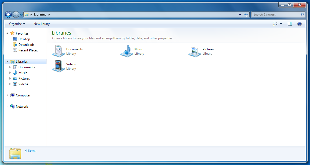
Task: Open the Videos library icon
Action: pos(58,66)
